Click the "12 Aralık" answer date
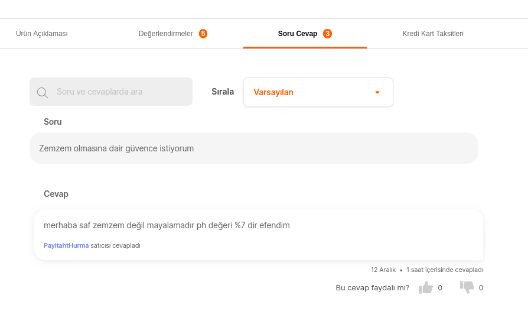The width and height of the screenshot is (528, 311). point(383,270)
